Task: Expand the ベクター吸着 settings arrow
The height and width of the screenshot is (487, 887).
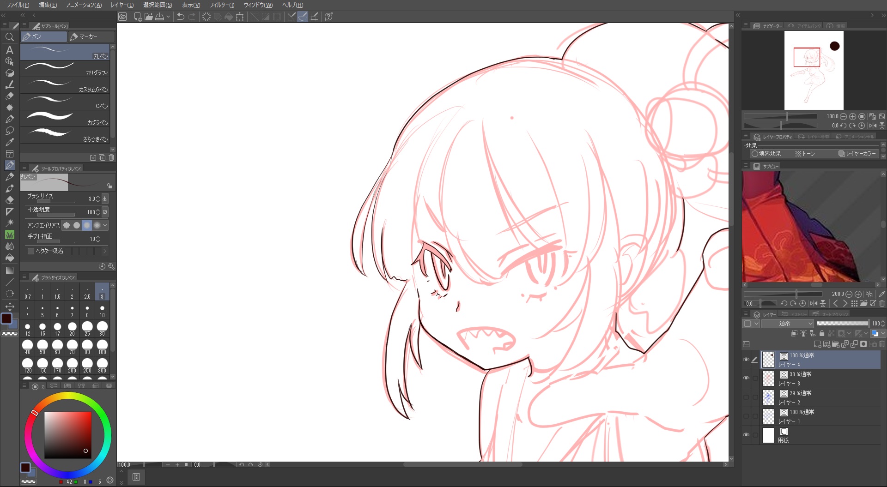Action: [105, 251]
